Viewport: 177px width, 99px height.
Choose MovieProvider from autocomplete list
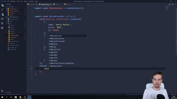pos(68,41)
